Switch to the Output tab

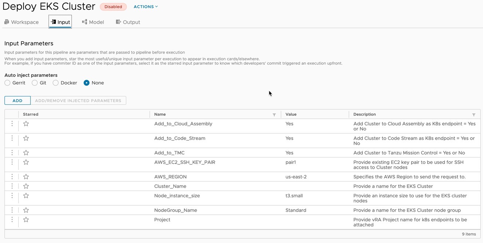coord(128,22)
